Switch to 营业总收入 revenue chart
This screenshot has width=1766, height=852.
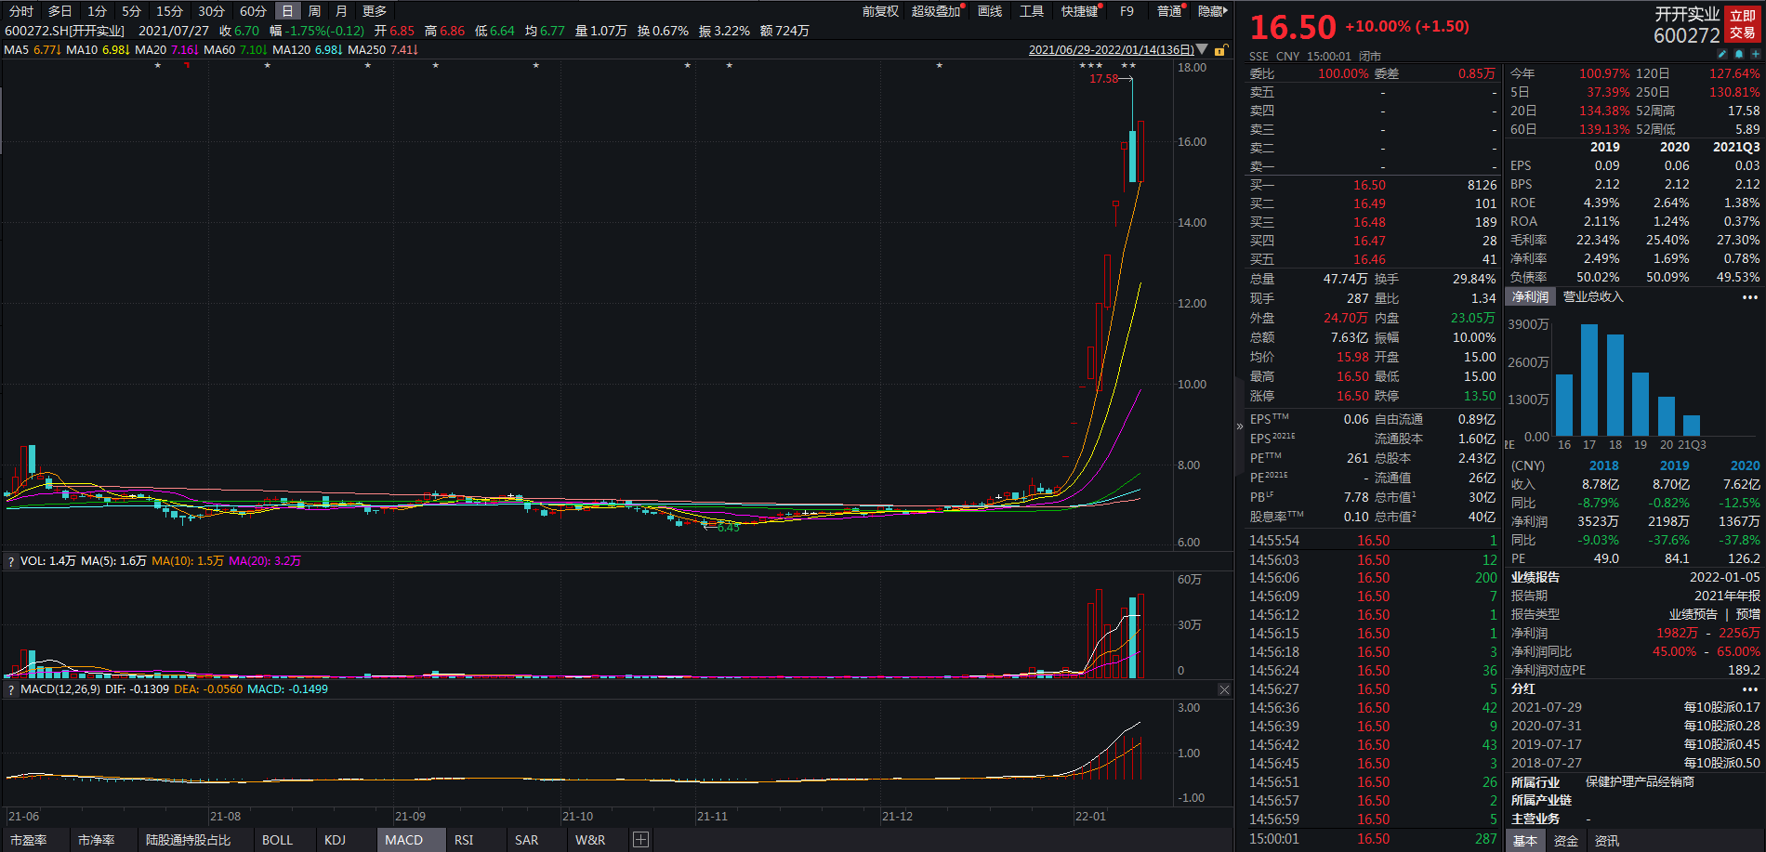click(1593, 297)
